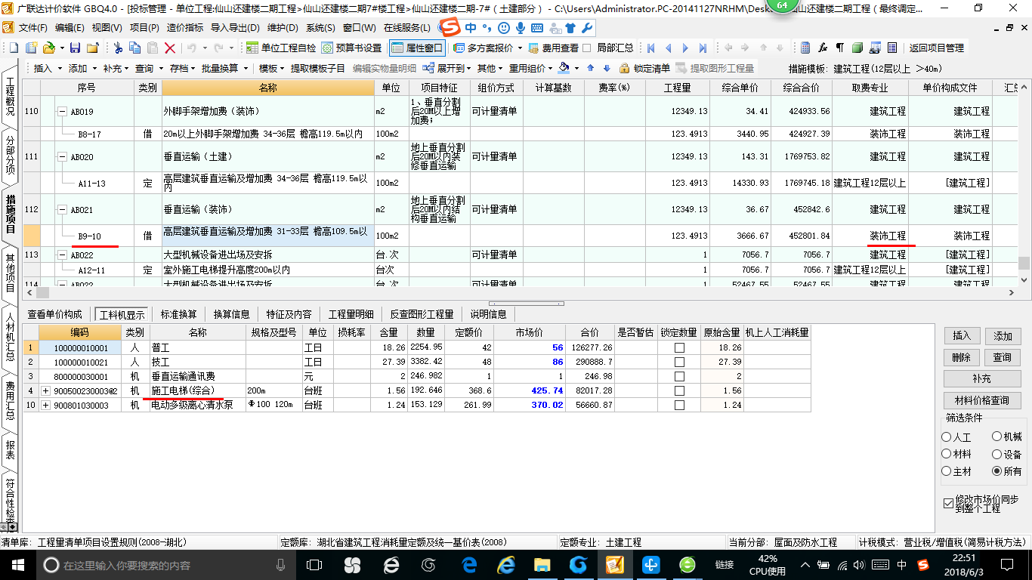Click the paragraph mark icon

coord(840,48)
